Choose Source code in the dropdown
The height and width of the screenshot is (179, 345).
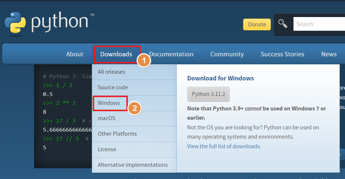pyautogui.click(x=134, y=87)
